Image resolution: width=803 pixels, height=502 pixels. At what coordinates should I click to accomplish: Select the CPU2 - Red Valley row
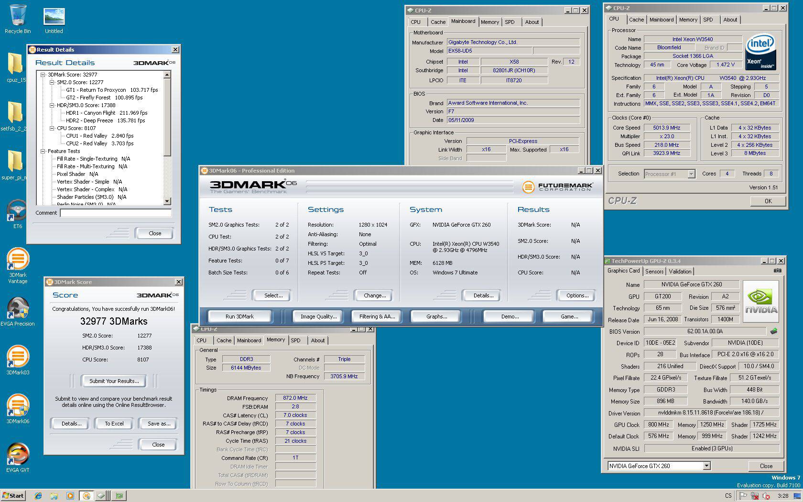tap(99, 143)
